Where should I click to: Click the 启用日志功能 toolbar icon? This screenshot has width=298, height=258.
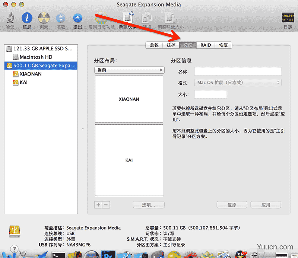coord(101,18)
